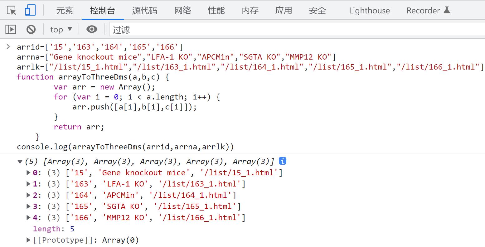Create a live expression with the eye icon
Screen dimensions: 485x247
click(91, 29)
